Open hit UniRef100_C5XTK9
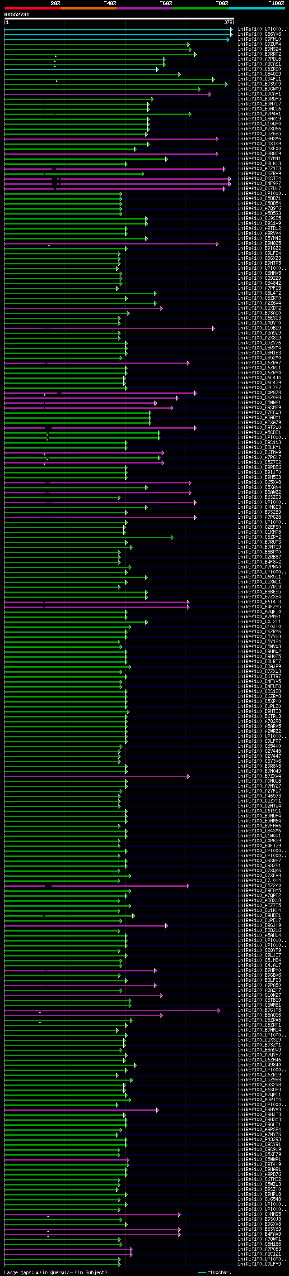Viewport: 289px width, 1276px height. click(259, 143)
